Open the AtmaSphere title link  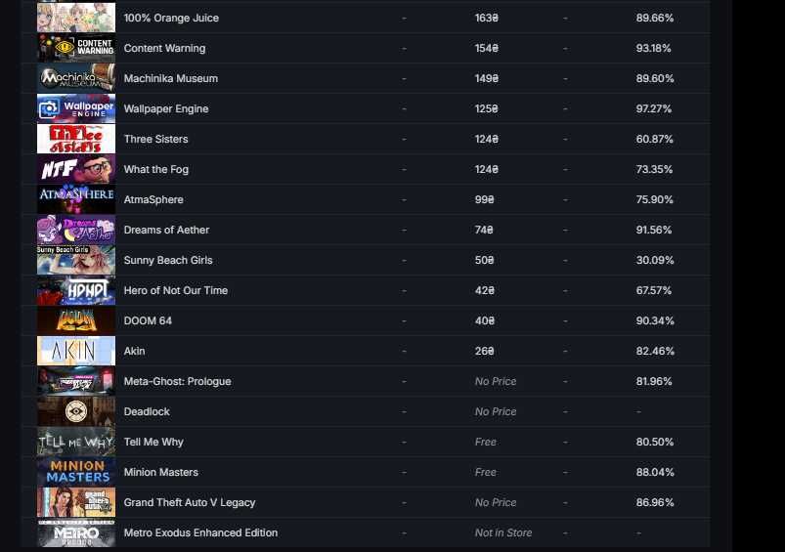[x=153, y=199]
